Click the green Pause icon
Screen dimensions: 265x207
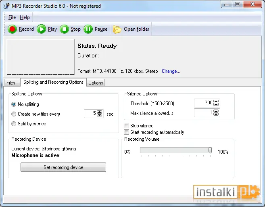88,29
